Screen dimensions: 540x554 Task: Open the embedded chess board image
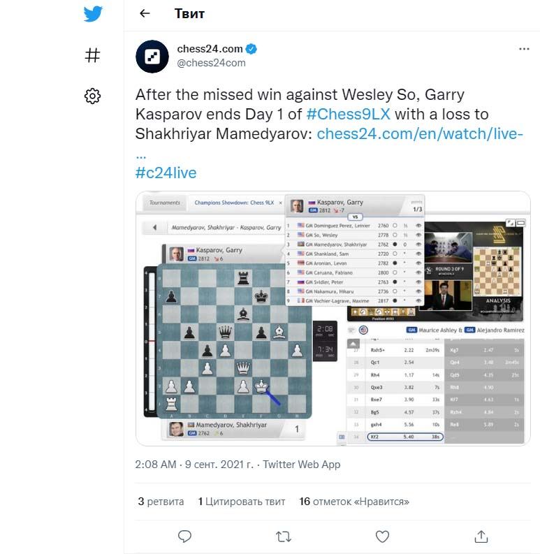pos(333,319)
